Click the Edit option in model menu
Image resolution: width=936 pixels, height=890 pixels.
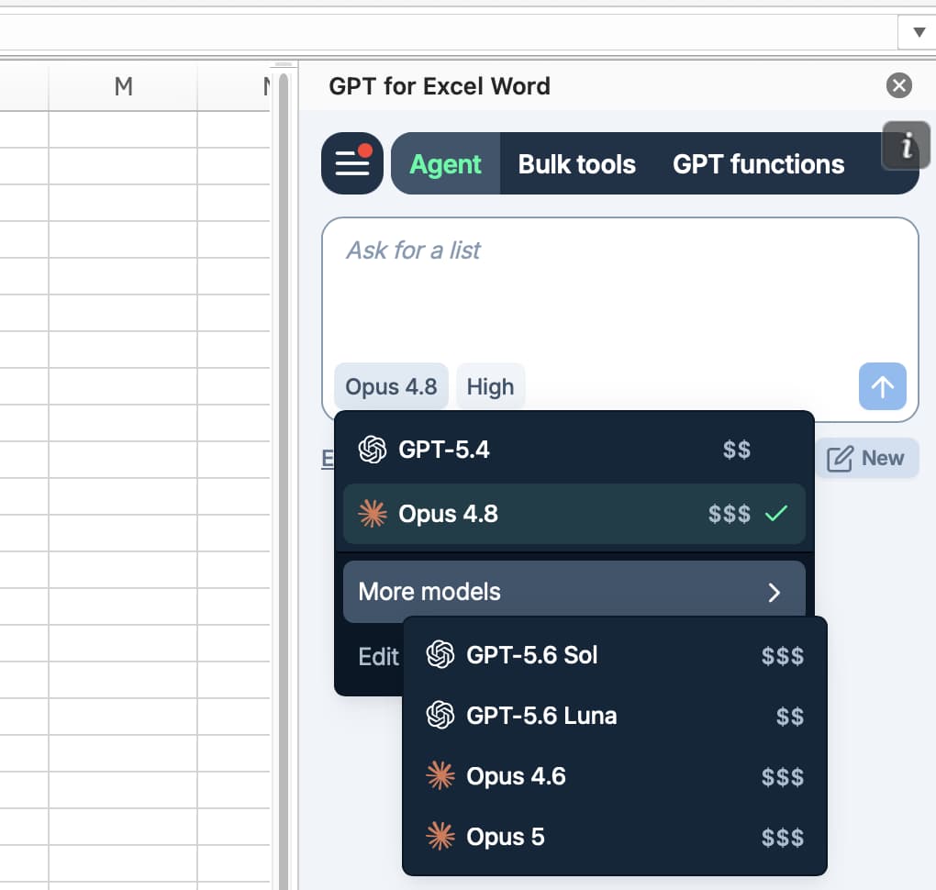click(x=378, y=657)
